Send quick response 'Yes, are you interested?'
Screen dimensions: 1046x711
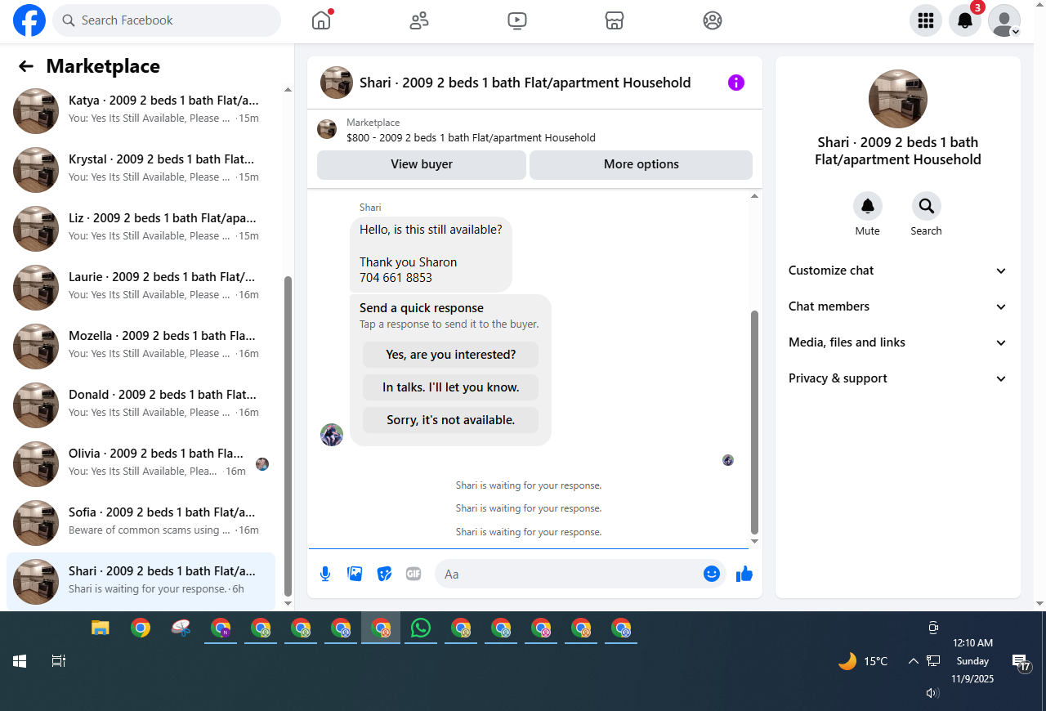(x=451, y=355)
